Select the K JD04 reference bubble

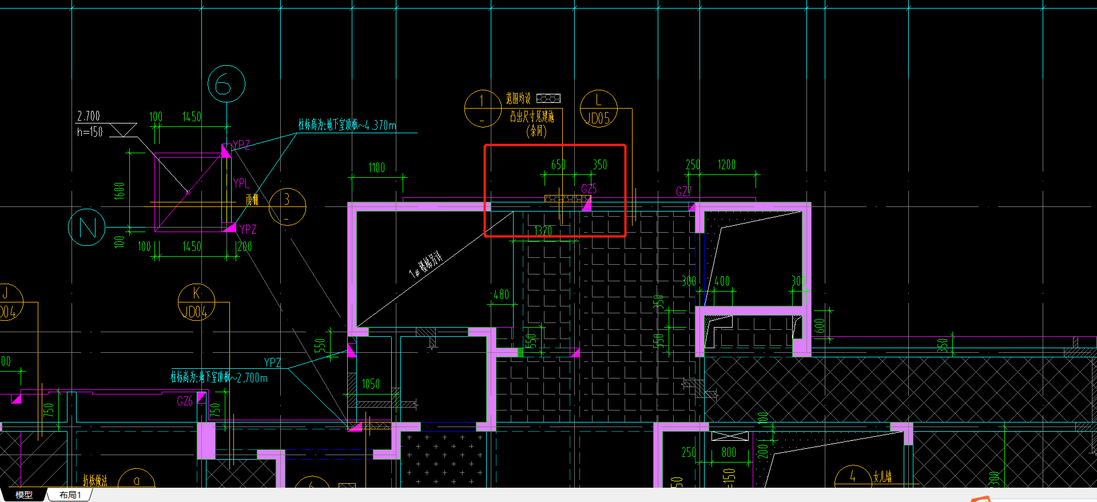coord(196,302)
